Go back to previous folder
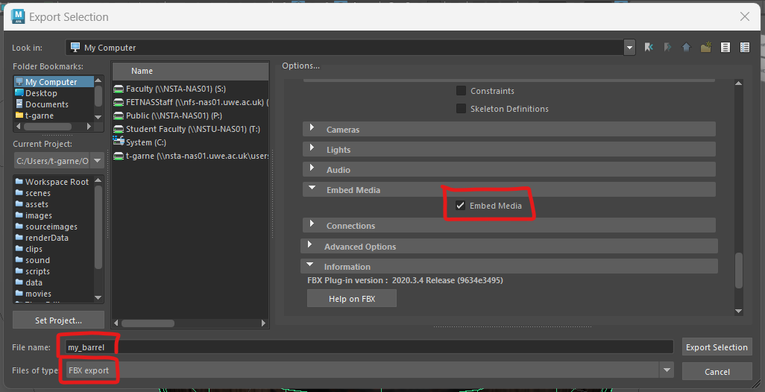Viewport: 765px width, 392px height. click(x=649, y=48)
